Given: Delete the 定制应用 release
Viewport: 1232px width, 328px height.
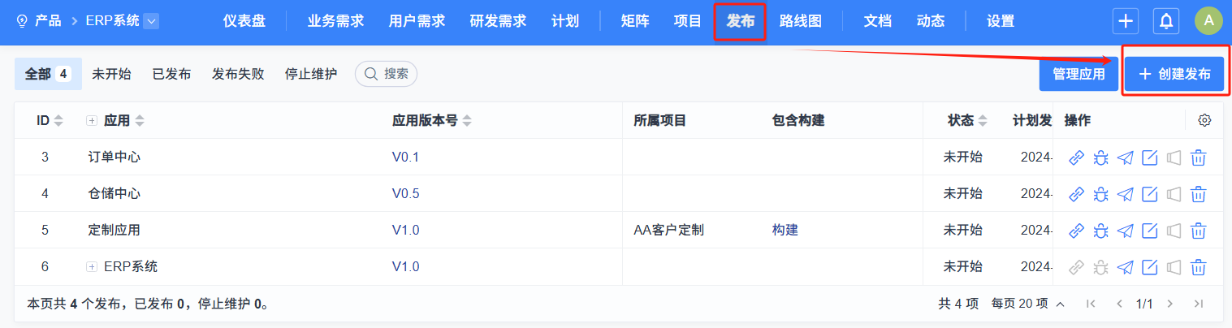Looking at the screenshot, I should pyautogui.click(x=1198, y=231).
